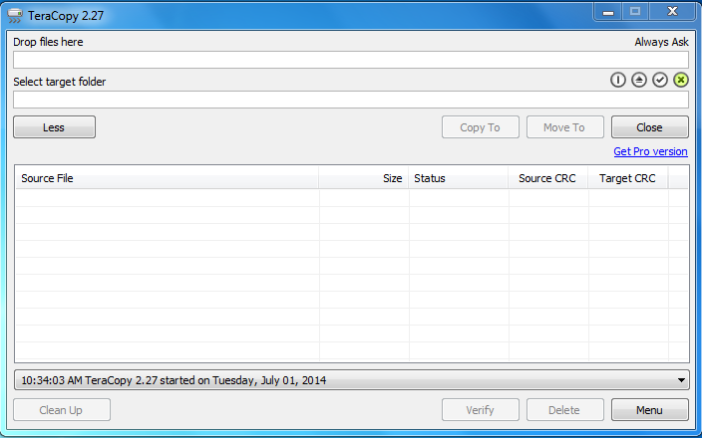Click the TeraCopy title bar app icon
702x439 pixels.
[15, 16]
